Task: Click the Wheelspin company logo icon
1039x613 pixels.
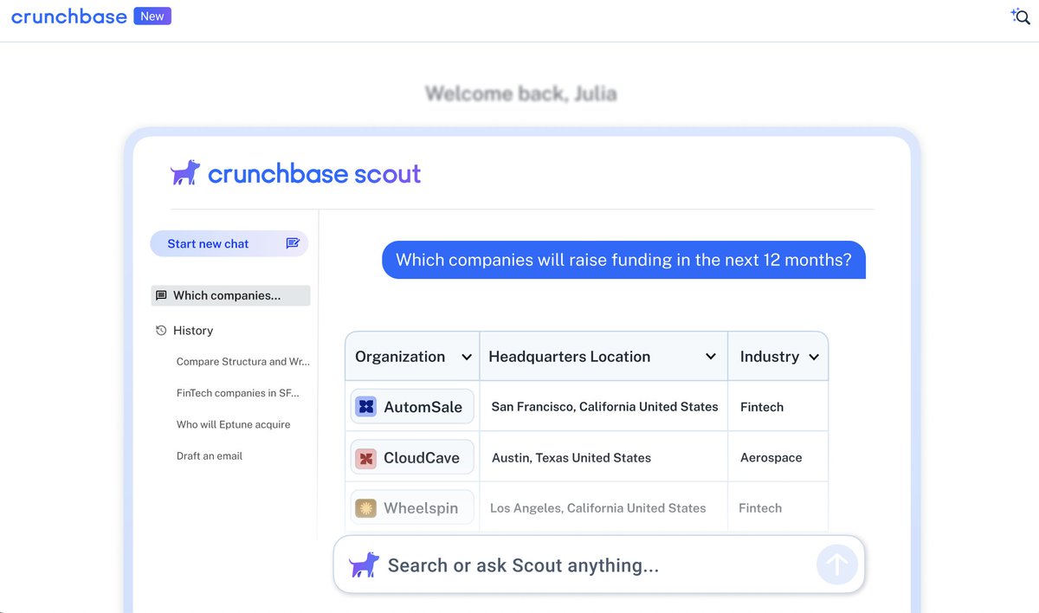Action: (366, 508)
